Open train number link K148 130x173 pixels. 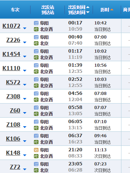tap(13, 153)
